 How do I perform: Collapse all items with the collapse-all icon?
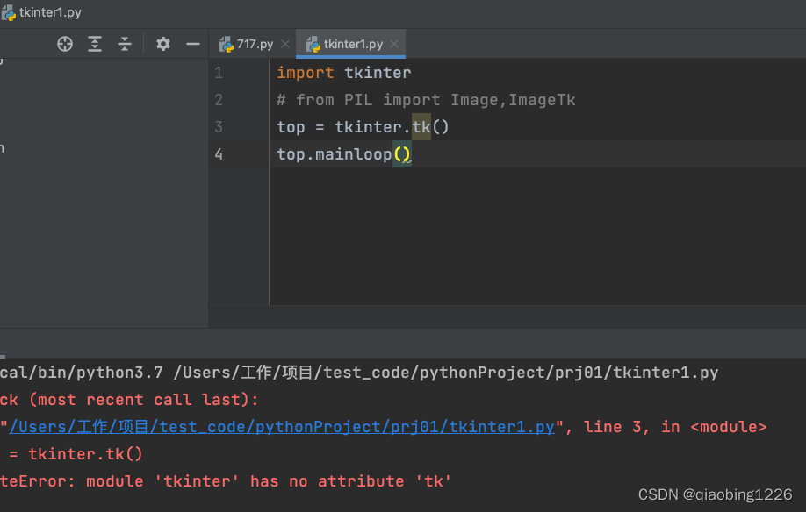(125, 43)
